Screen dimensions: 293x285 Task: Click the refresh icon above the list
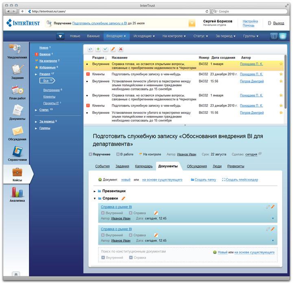90,49
